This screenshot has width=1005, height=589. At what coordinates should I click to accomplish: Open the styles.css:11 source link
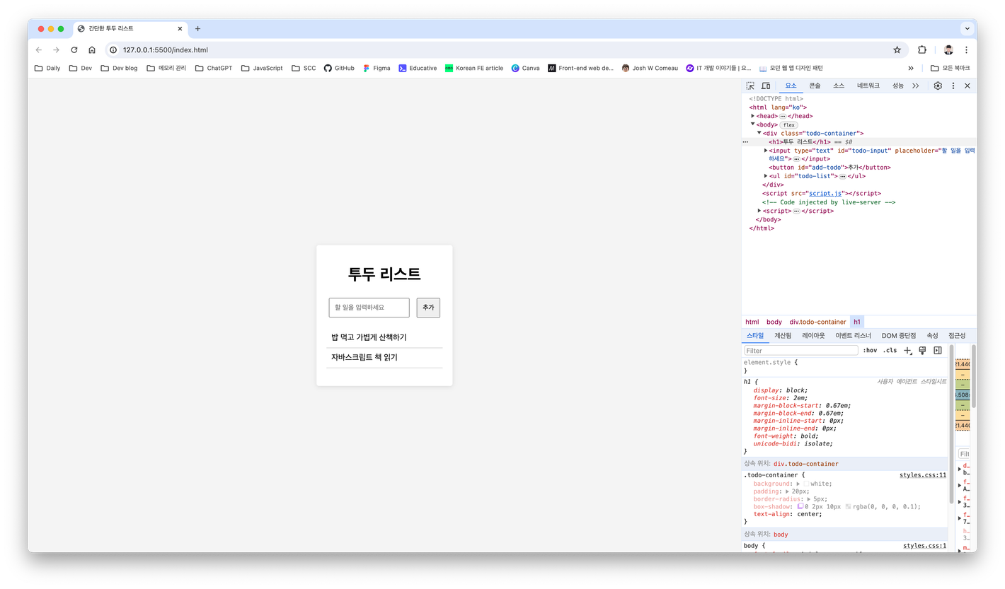coord(923,475)
